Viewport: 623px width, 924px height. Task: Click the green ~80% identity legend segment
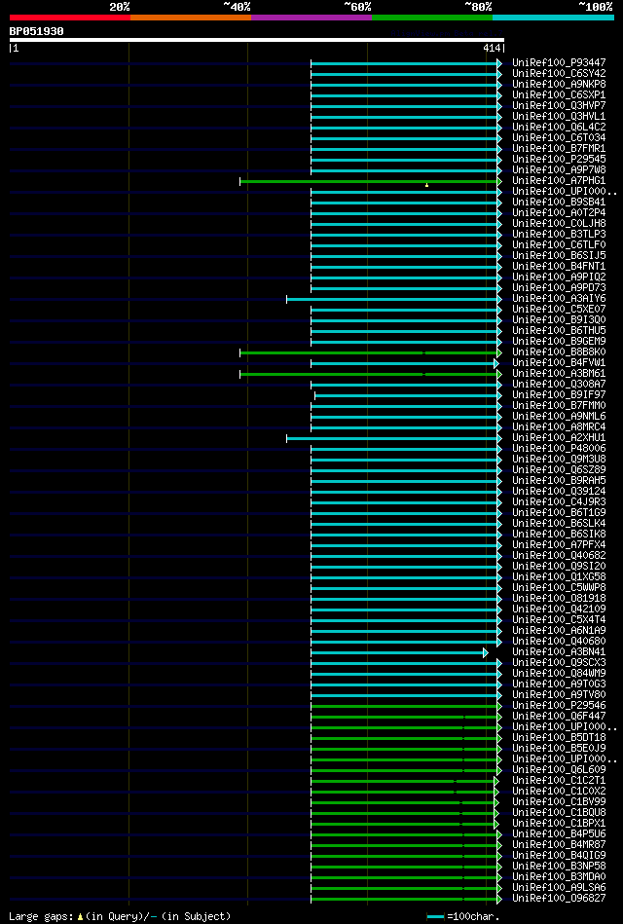432,18
